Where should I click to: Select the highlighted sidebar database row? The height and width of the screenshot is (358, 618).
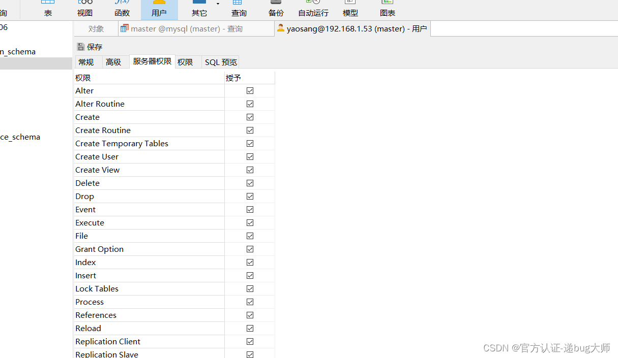(36, 63)
